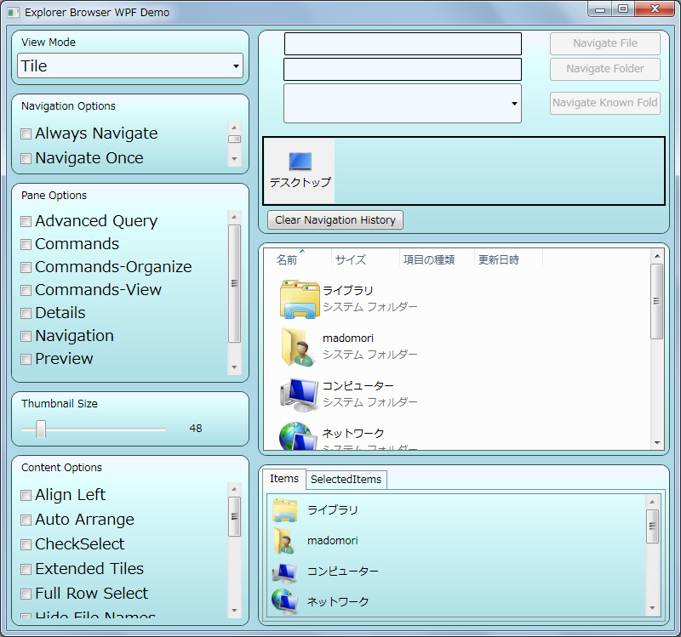Image resolution: width=681 pixels, height=637 pixels.
Task: Click the app icon in the title bar
Action: pyautogui.click(x=14, y=13)
